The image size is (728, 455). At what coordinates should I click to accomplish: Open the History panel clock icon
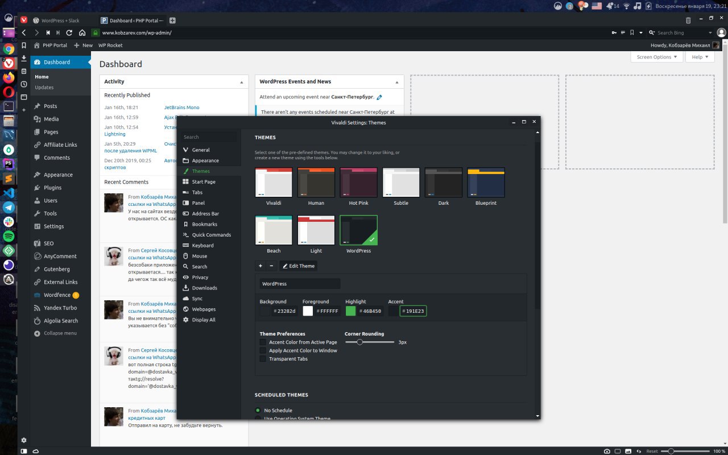[24, 84]
